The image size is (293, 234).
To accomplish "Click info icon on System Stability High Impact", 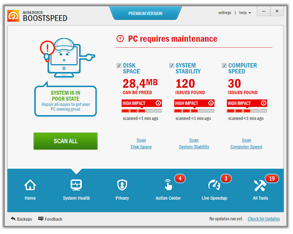I will click(211, 103).
